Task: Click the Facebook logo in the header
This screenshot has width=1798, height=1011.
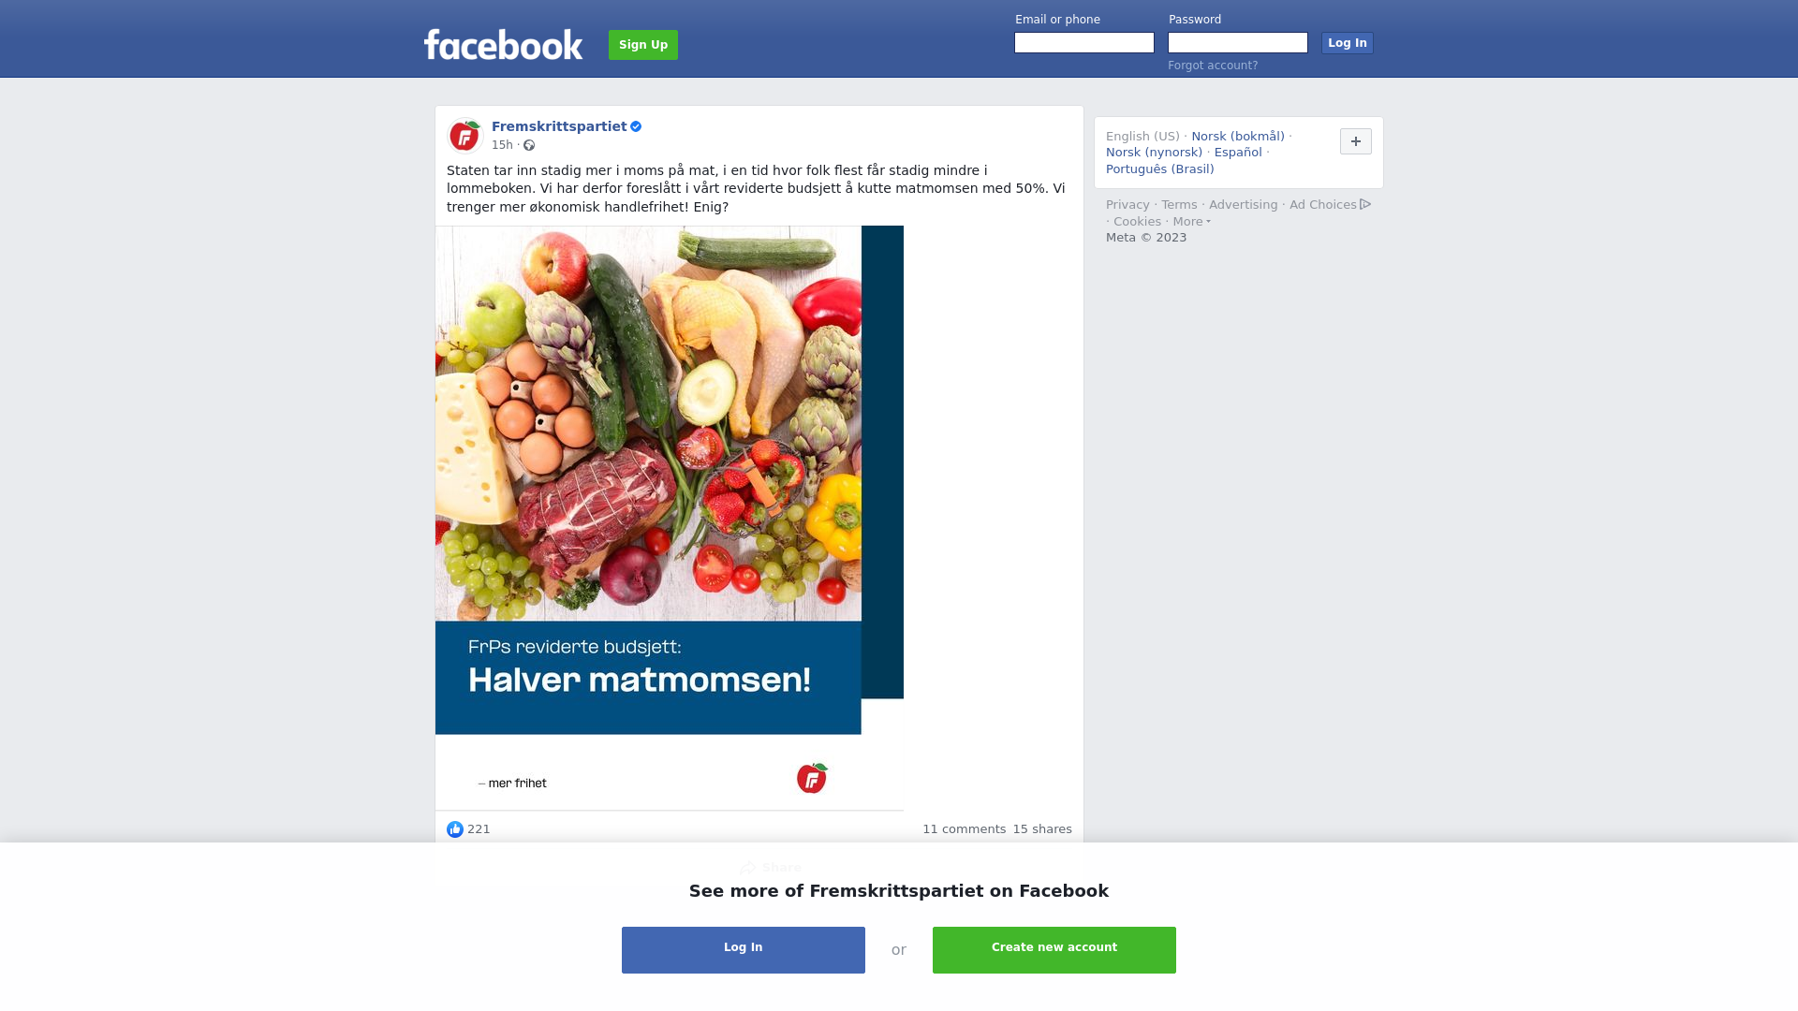Action: 503,45
